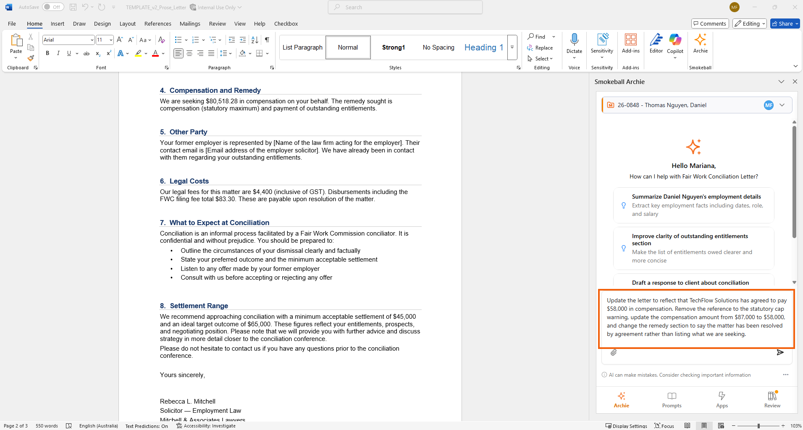
Task: Open the font name dropdown
Action: 92,40
